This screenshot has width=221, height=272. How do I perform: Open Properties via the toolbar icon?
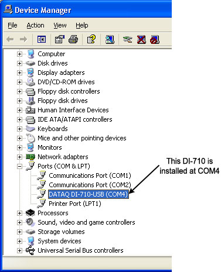click(x=59, y=39)
